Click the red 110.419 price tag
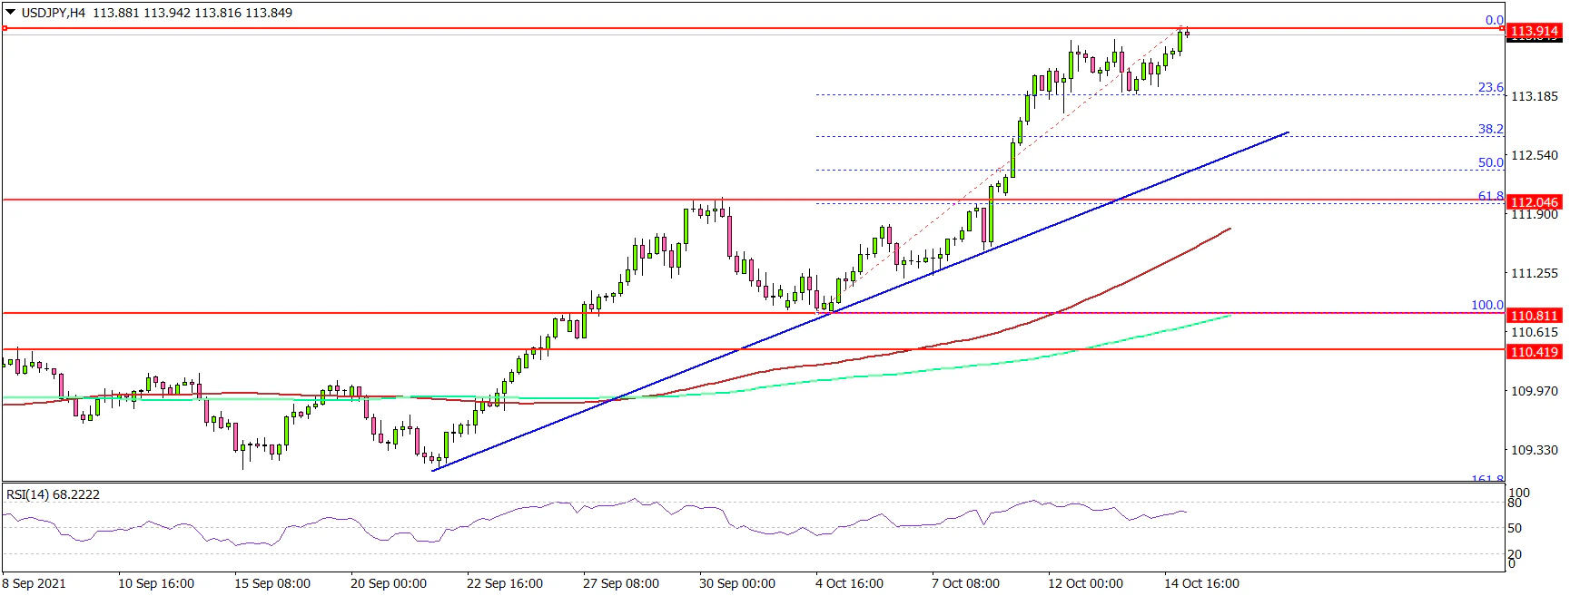 point(1534,352)
